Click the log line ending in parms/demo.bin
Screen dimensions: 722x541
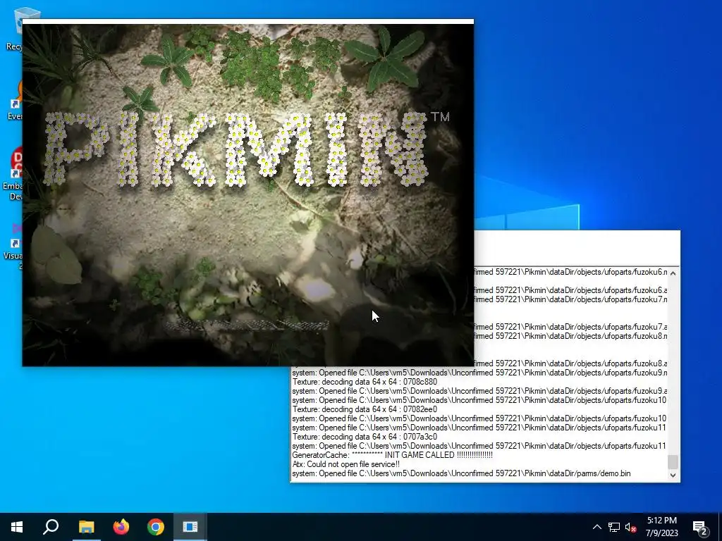pyautogui.click(x=461, y=473)
